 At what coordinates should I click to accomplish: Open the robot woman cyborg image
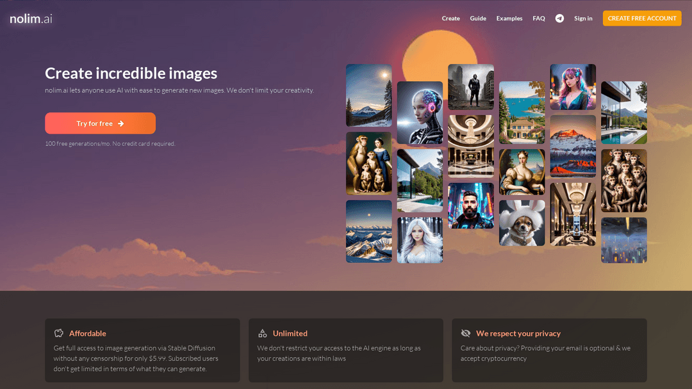[420, 113]
